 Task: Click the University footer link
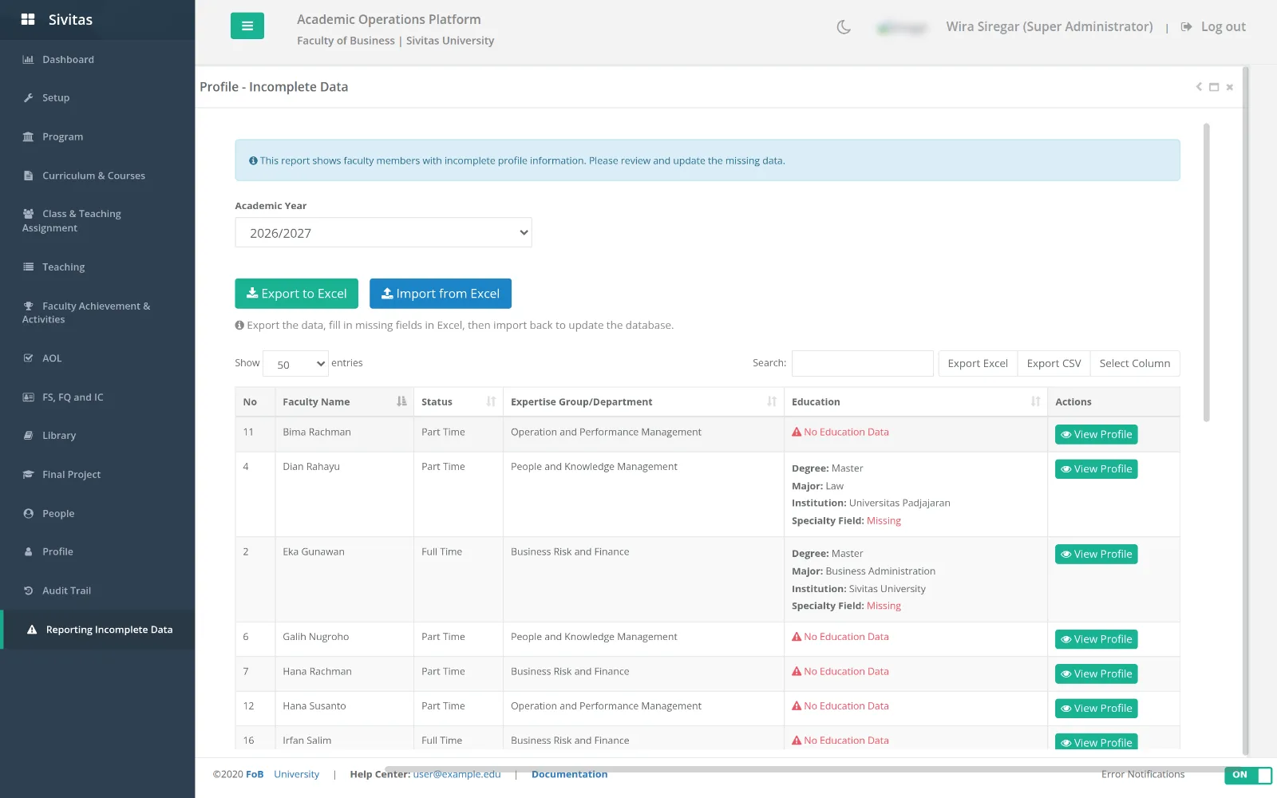(296, 774)
